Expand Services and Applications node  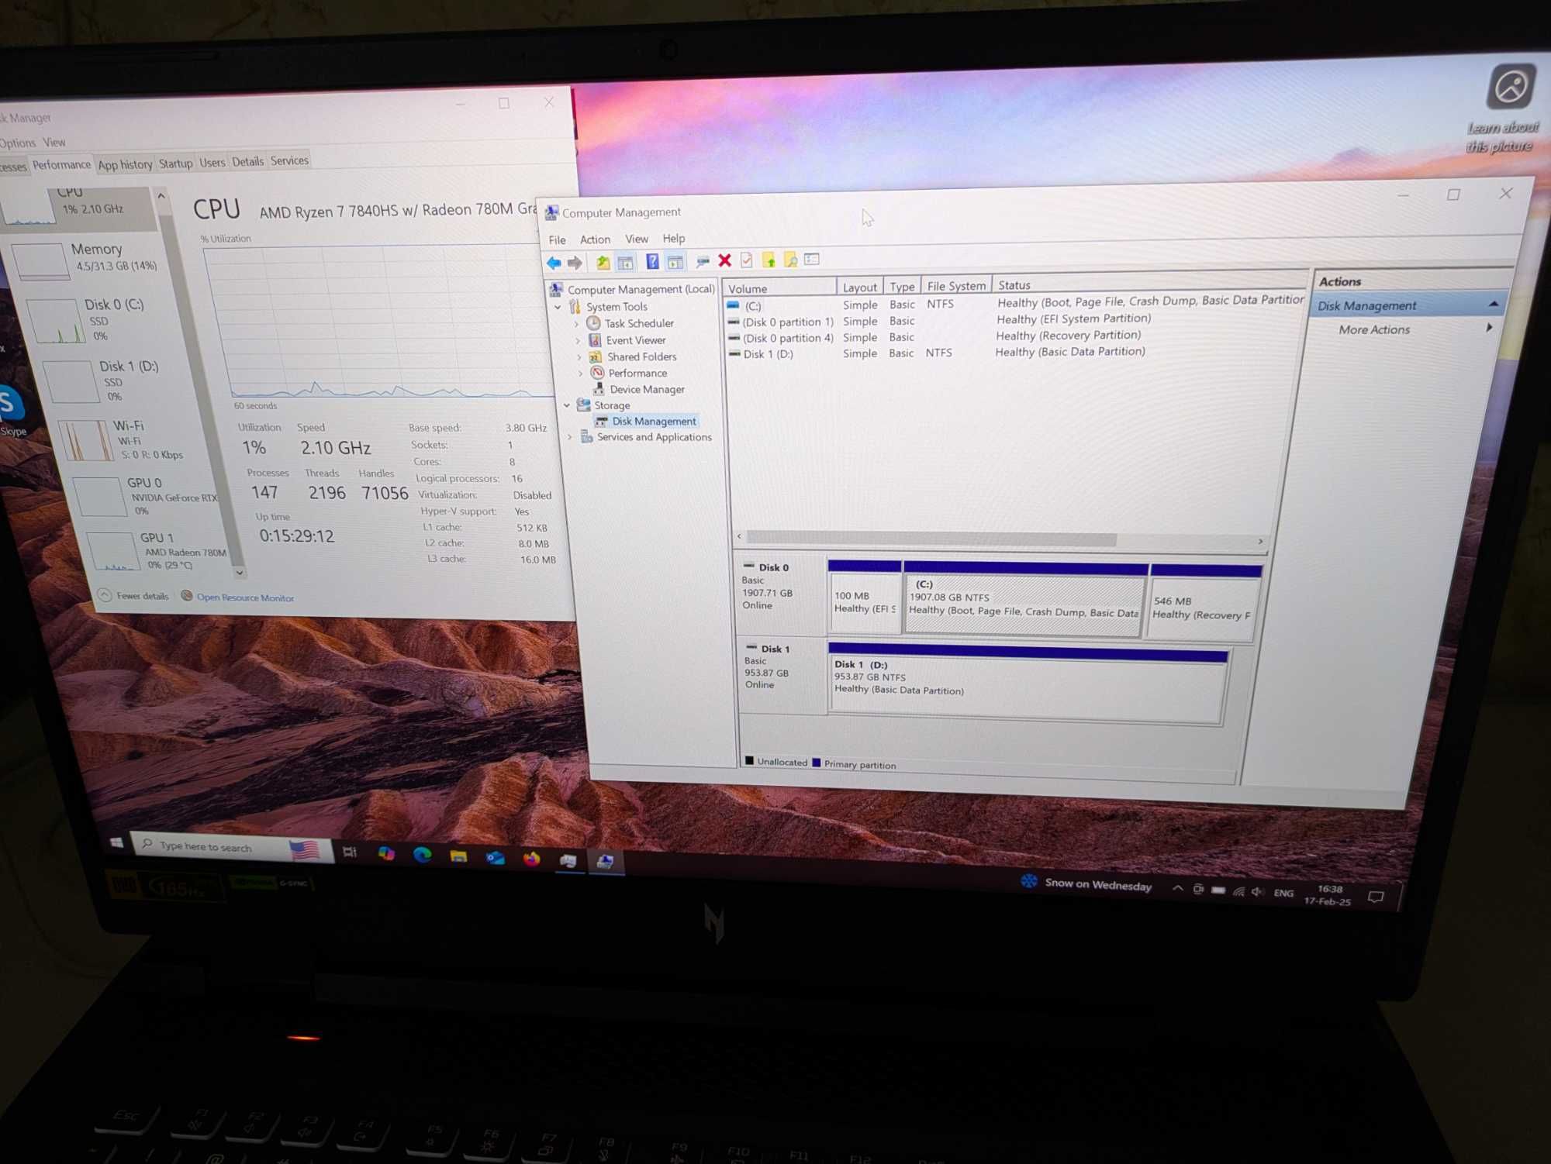(x=570, y=437)
